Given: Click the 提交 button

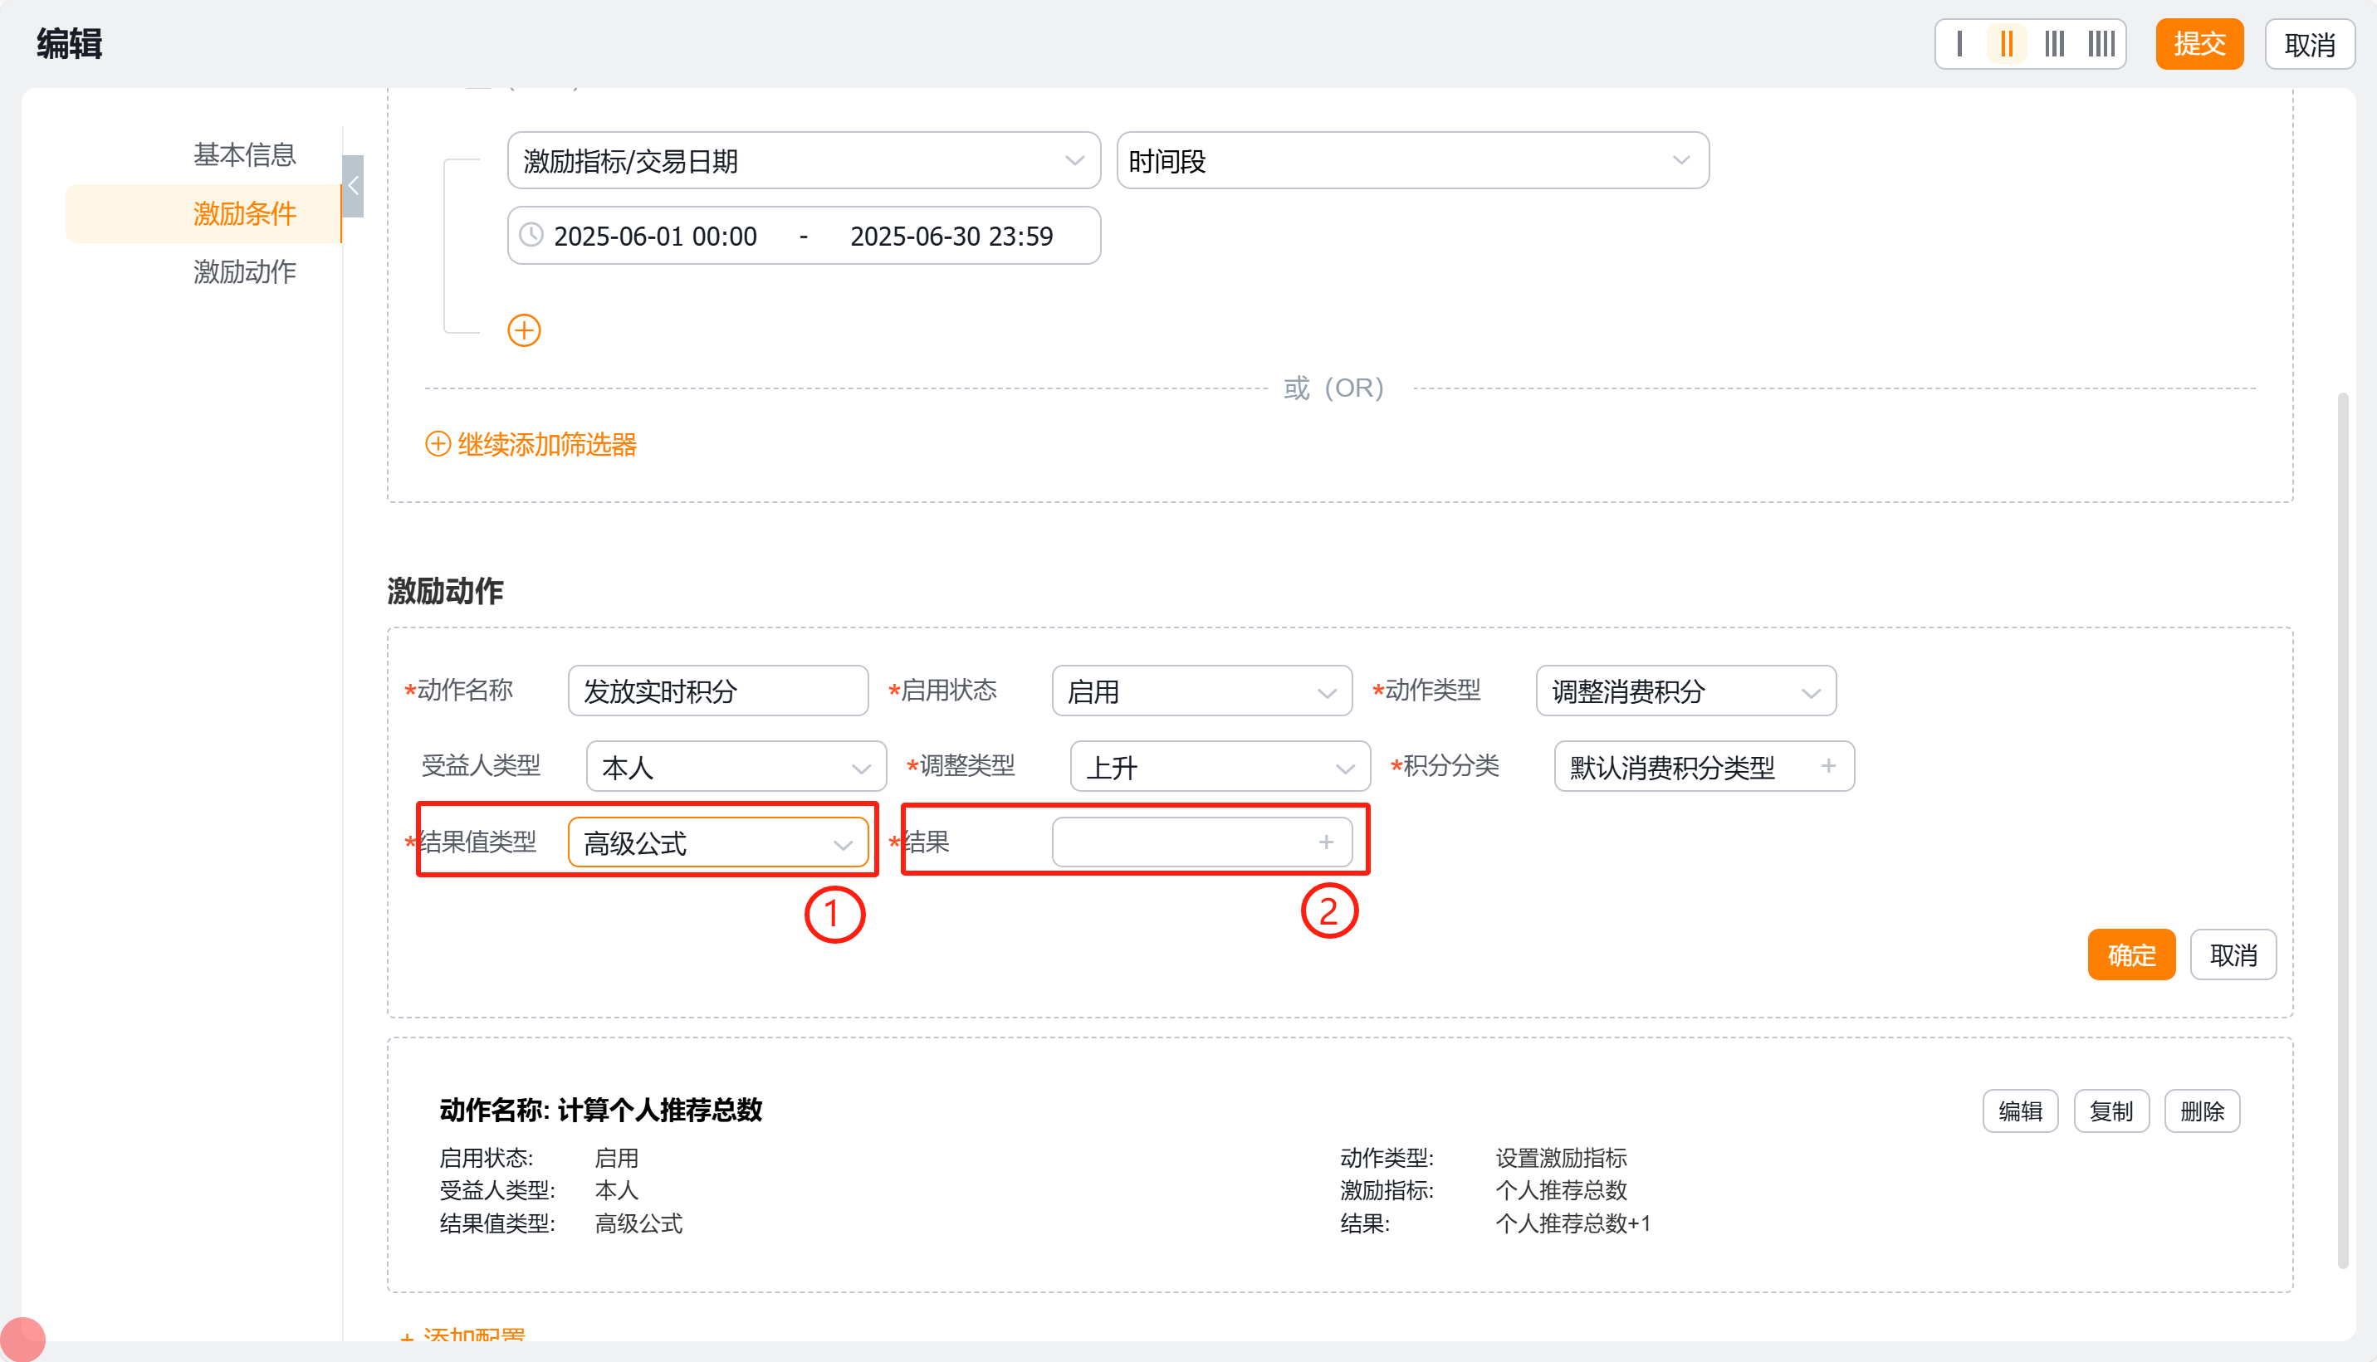Looking at the screenshot, I should (2198, 44).
